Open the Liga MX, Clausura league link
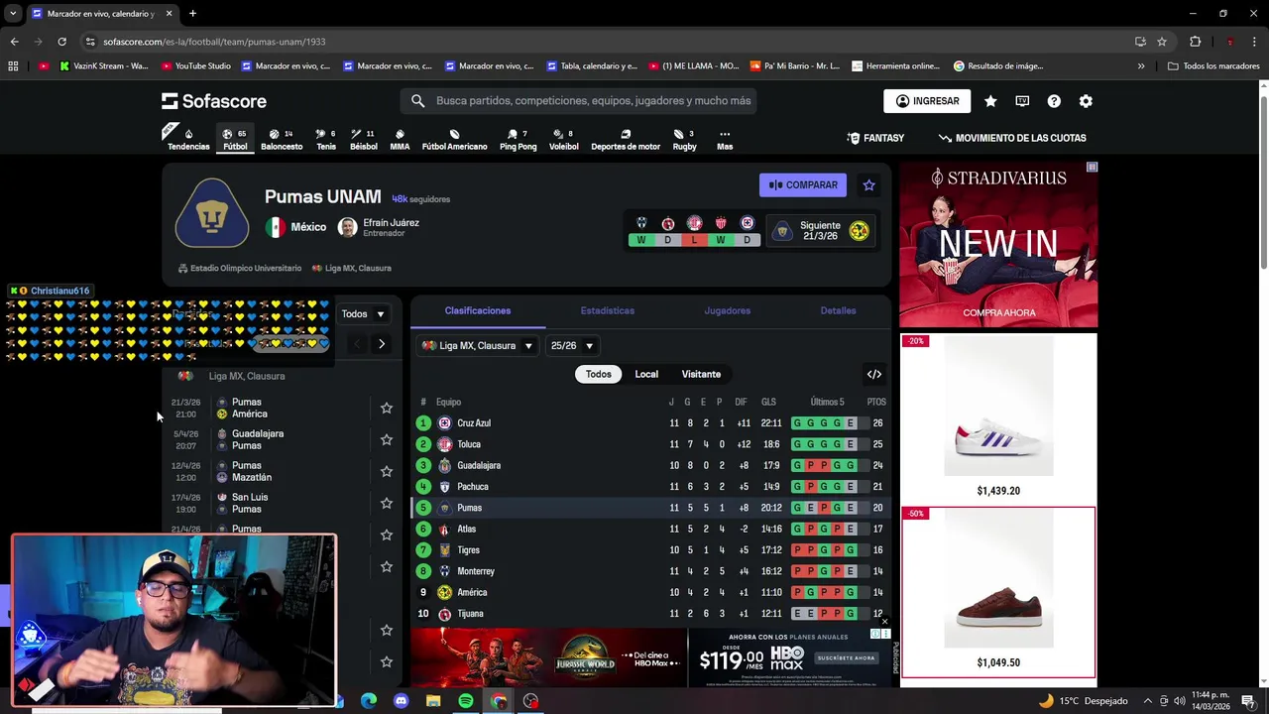 click(352, 268)
